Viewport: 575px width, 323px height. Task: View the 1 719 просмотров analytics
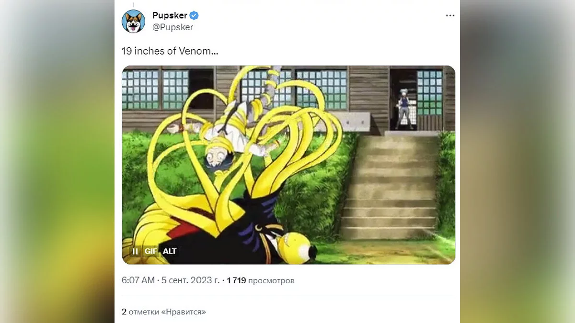261,280
